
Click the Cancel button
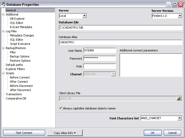tap(172, 133)
